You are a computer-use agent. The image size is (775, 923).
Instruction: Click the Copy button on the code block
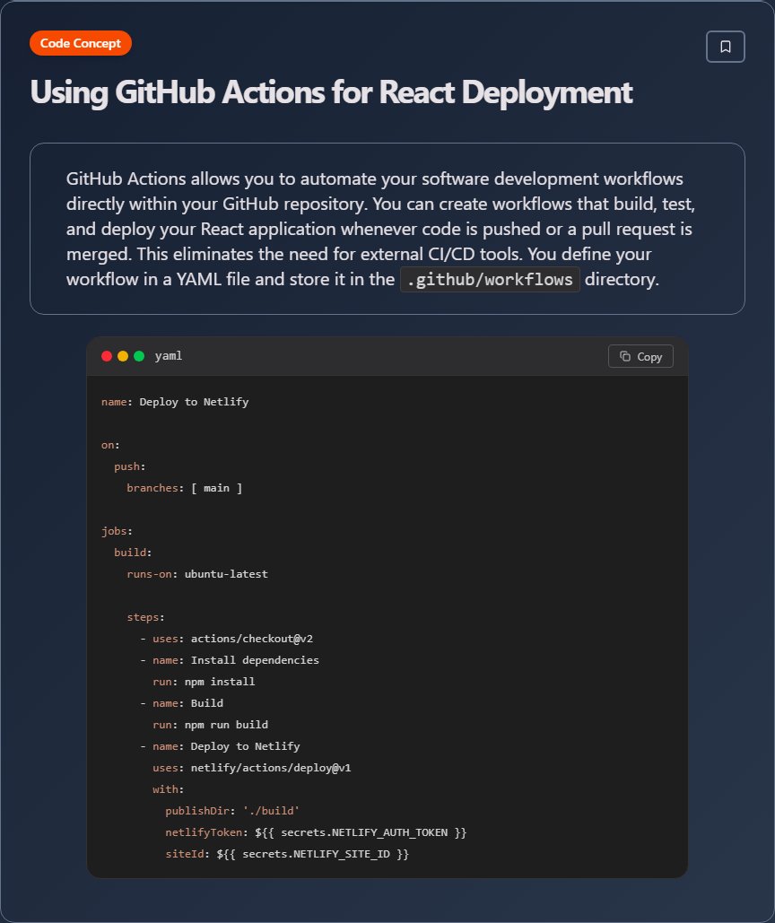[x=640, y=356]
